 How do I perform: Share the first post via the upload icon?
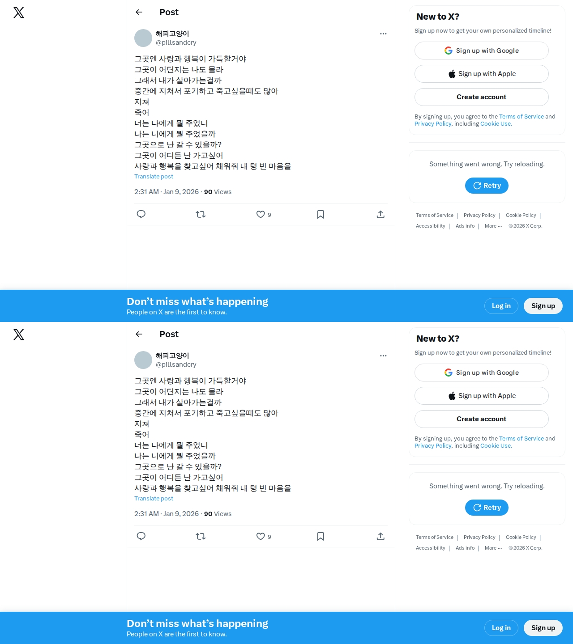pyautogui.click(x=381, y=214)
